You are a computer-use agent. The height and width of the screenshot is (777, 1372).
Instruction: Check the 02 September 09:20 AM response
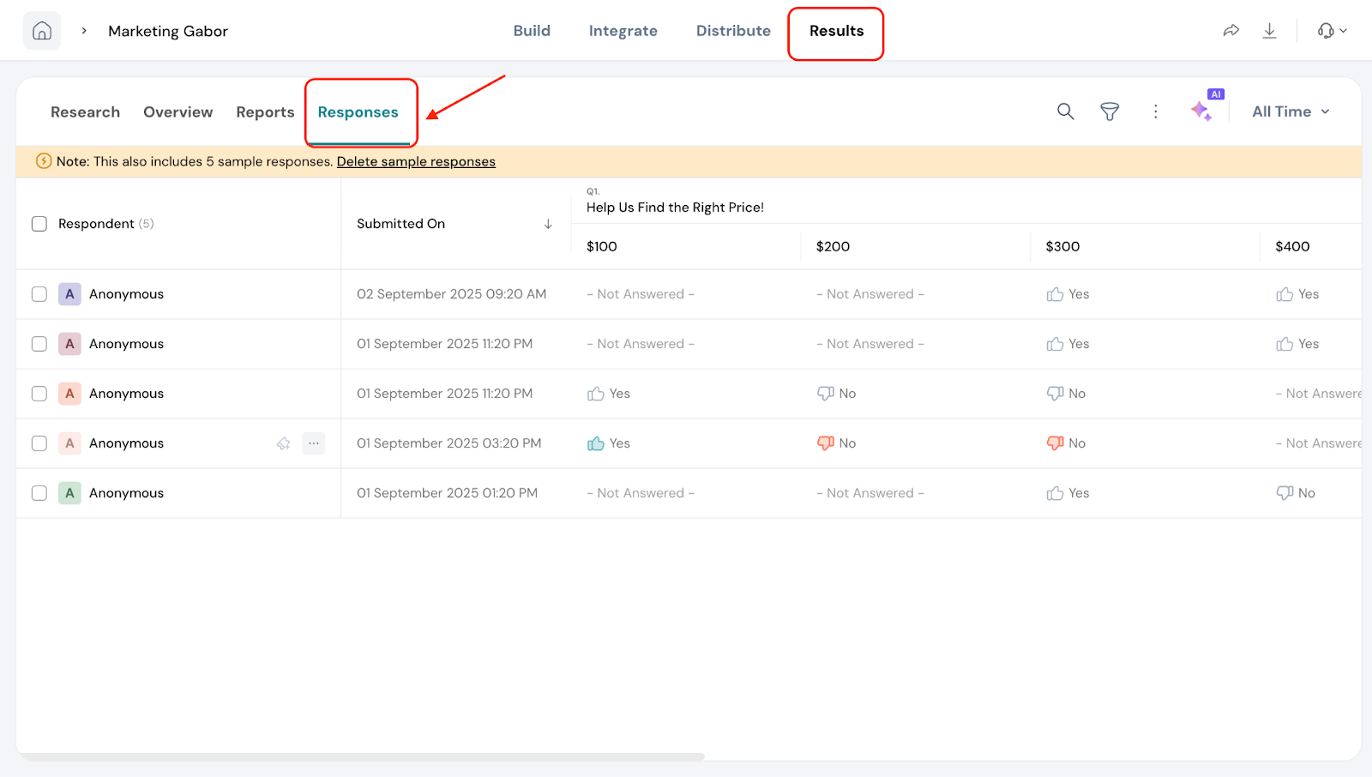39,294
